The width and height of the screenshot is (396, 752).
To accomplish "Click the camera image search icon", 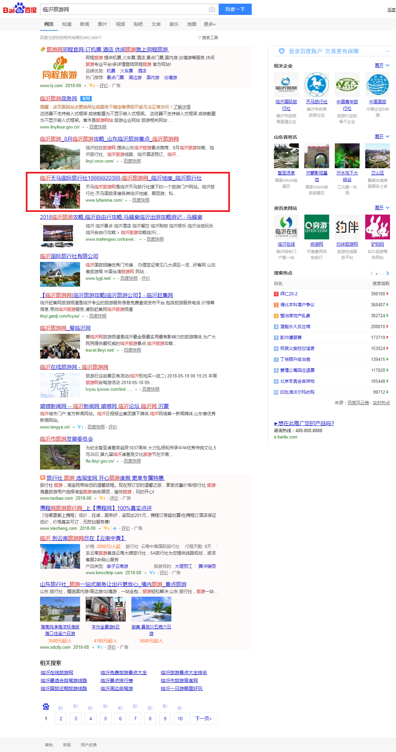I will 212,10.
